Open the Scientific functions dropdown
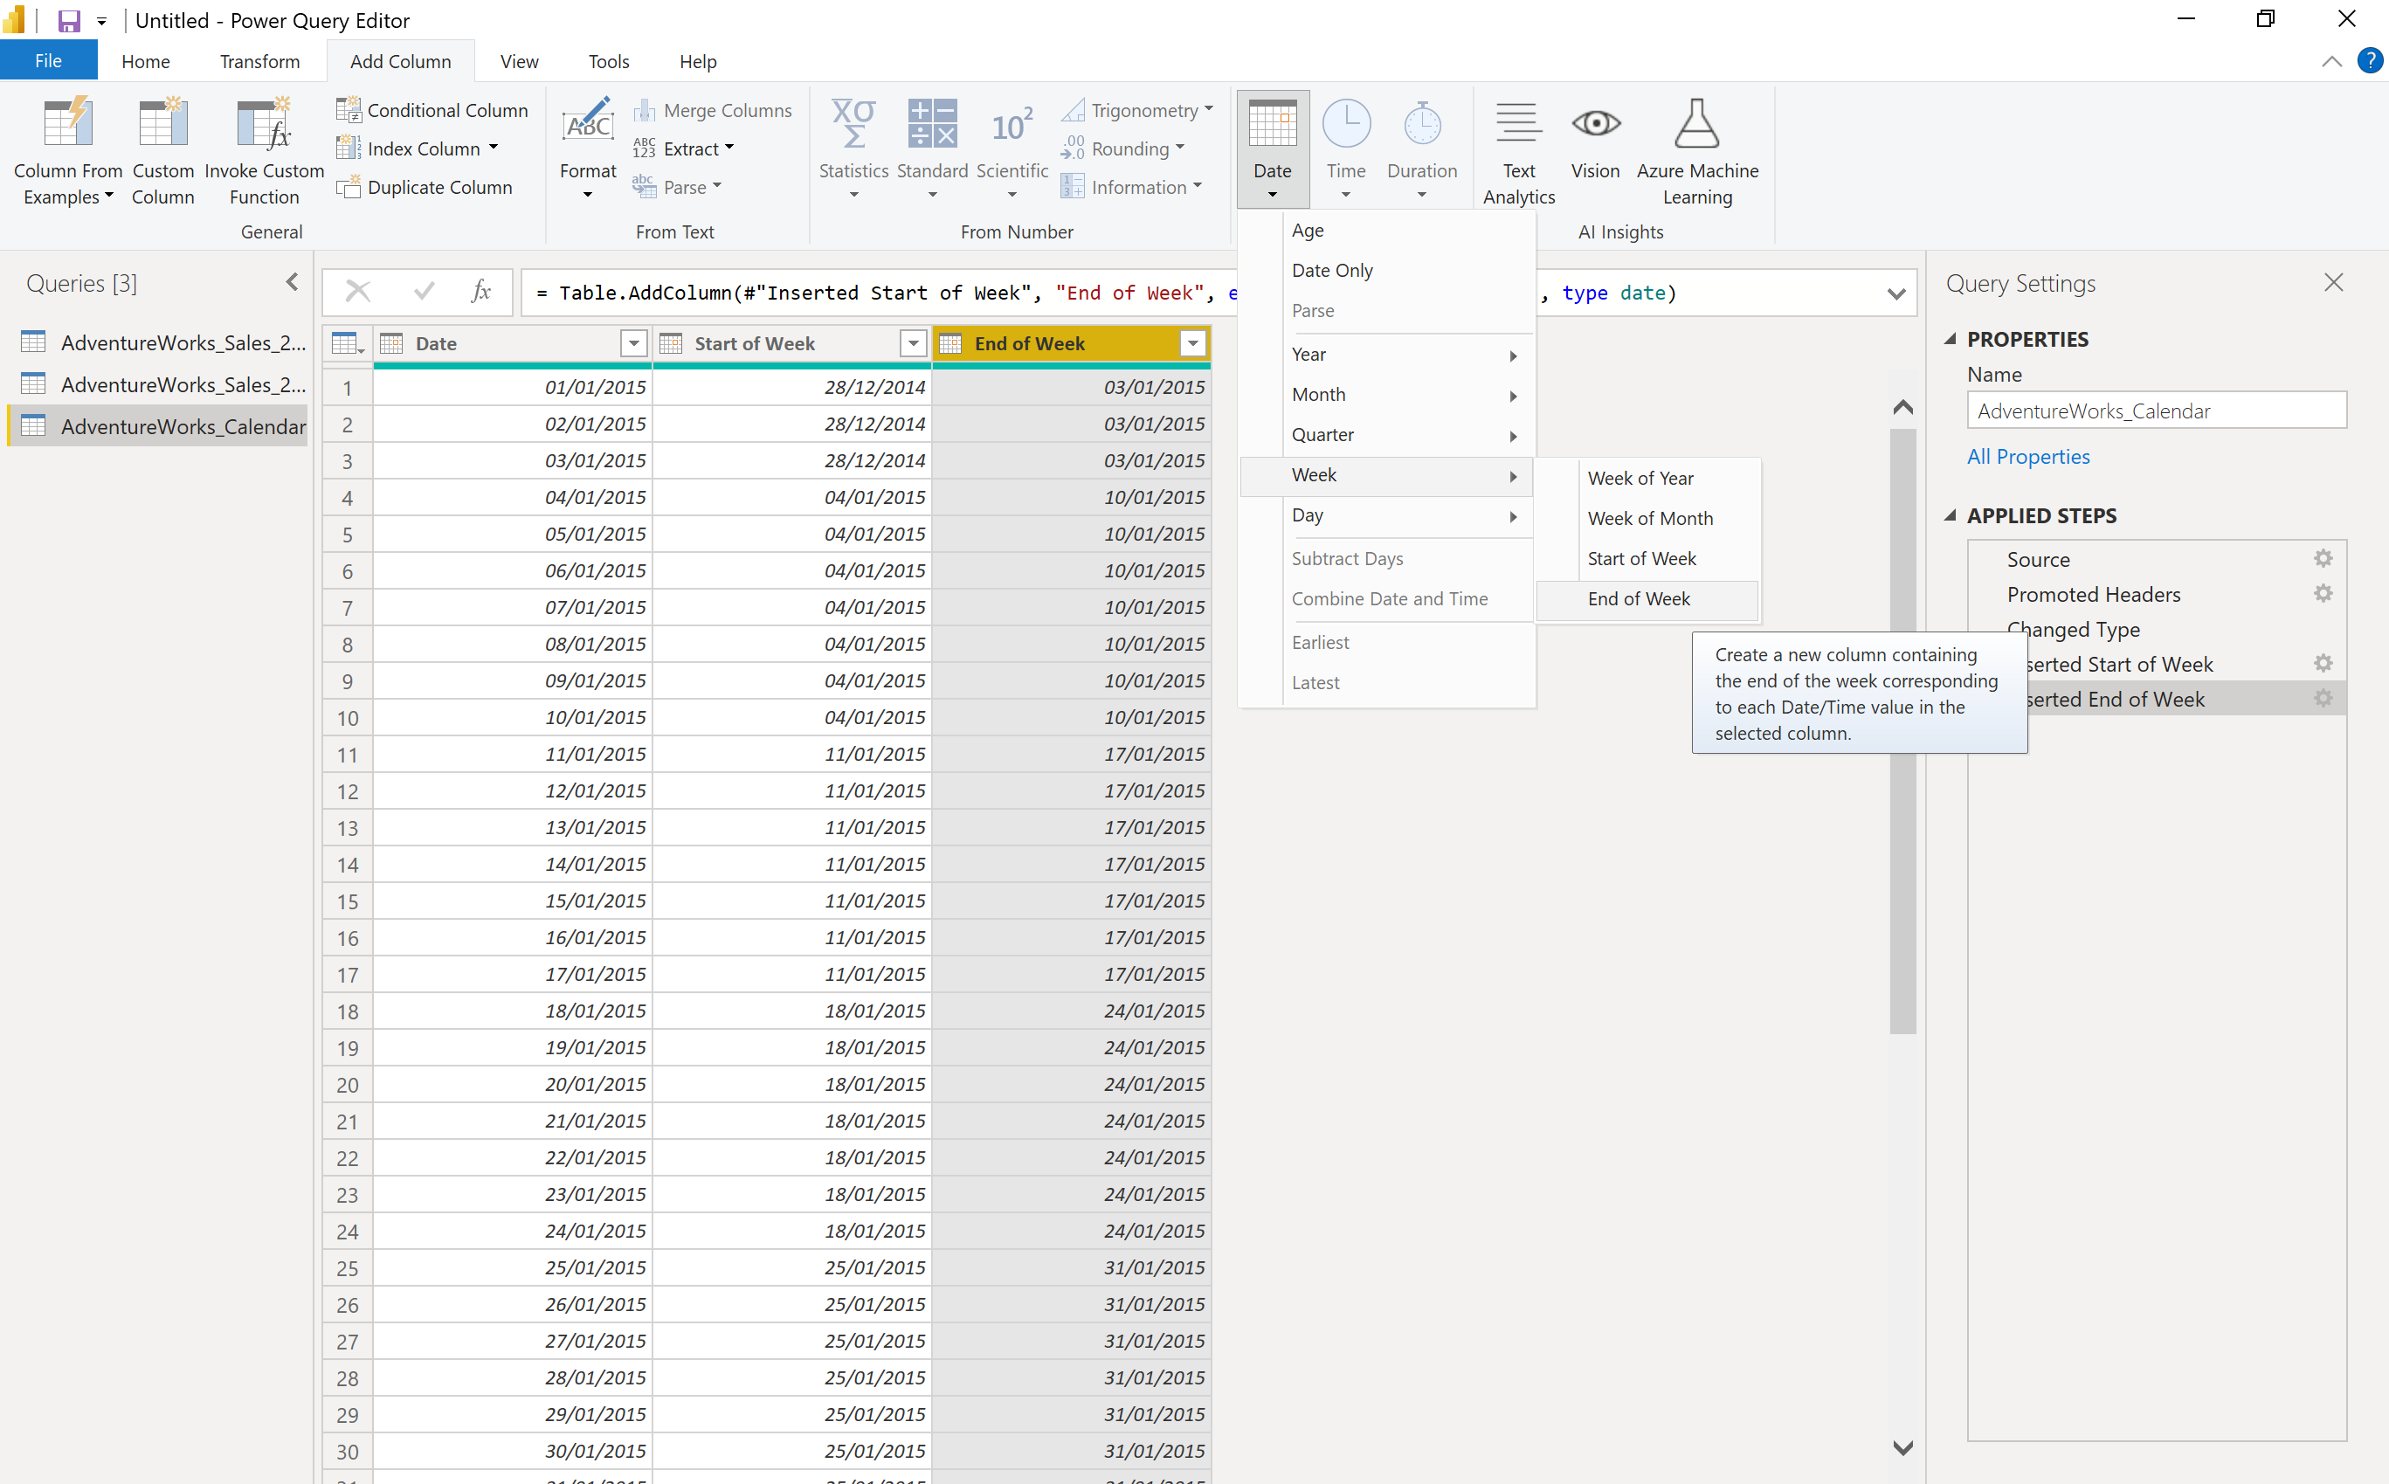 [1012, 149]
